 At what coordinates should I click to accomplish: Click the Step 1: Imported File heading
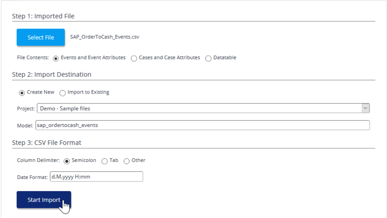[43, 16]
